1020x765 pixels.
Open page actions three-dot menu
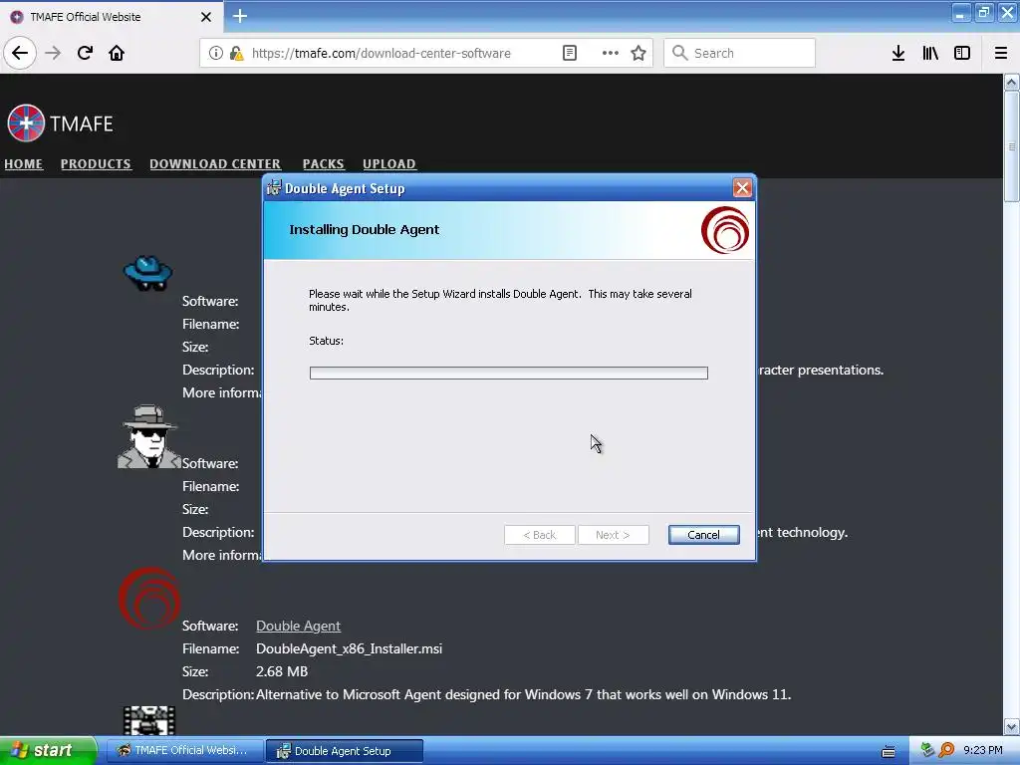click(x=611, y=53)
